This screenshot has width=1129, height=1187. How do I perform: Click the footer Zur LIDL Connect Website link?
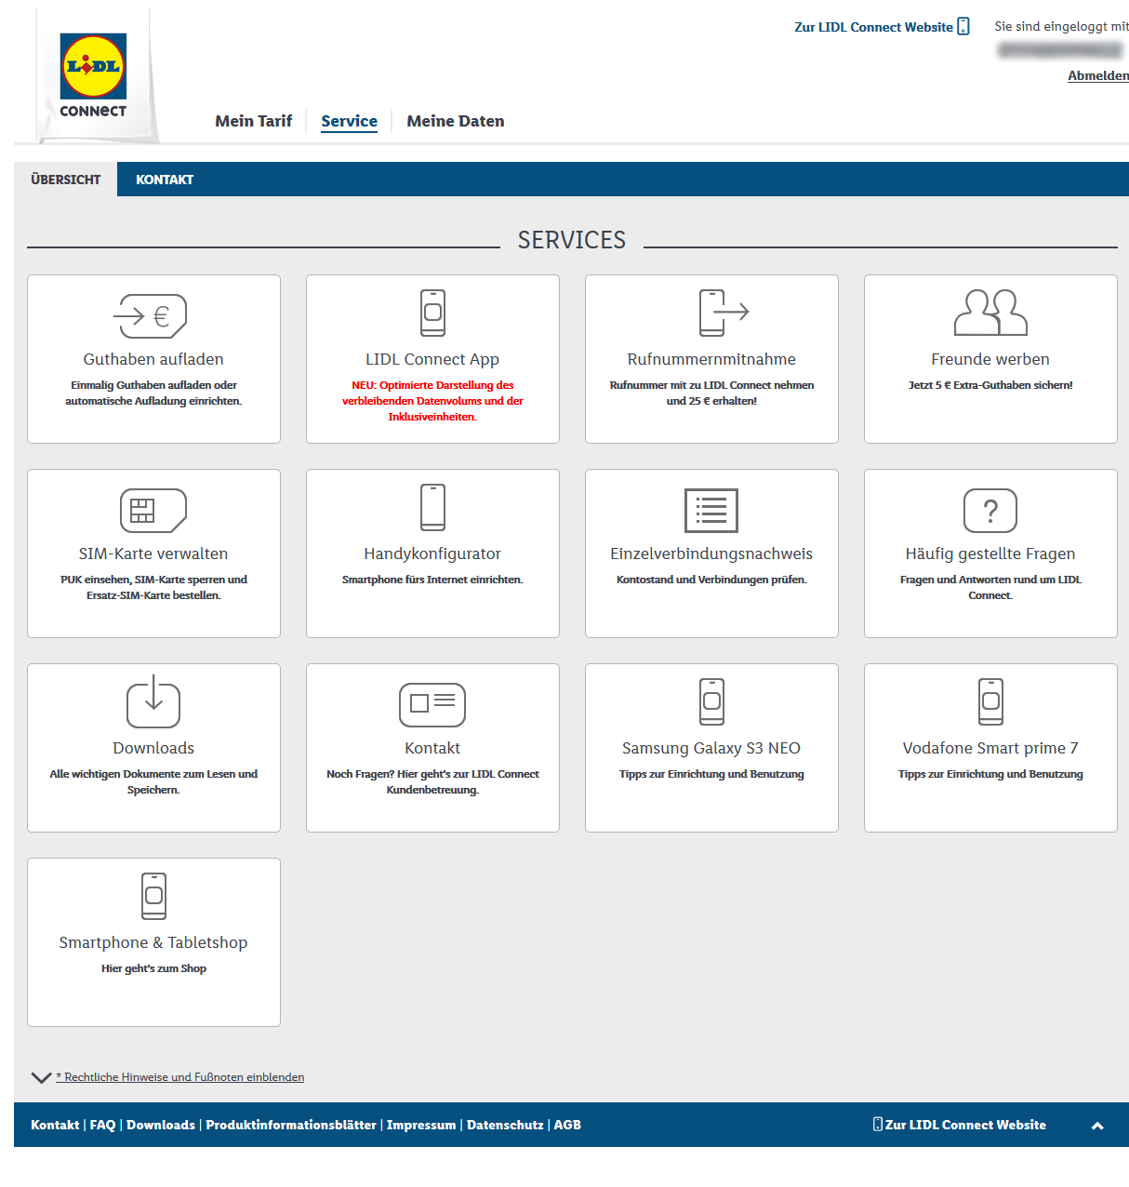[965, 1125]
